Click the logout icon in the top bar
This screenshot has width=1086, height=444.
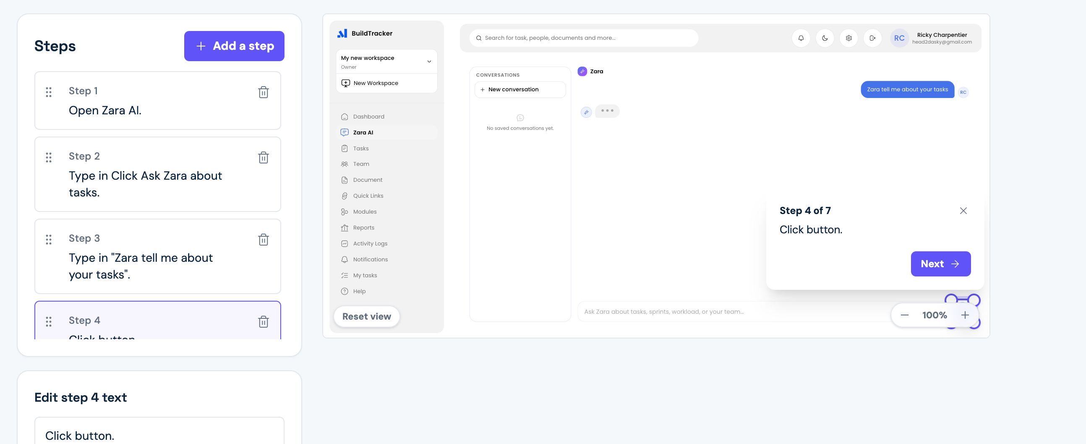coord(873,38)
